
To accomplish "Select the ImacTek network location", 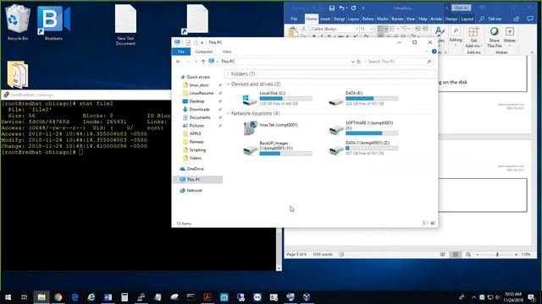I will [270, 128].
